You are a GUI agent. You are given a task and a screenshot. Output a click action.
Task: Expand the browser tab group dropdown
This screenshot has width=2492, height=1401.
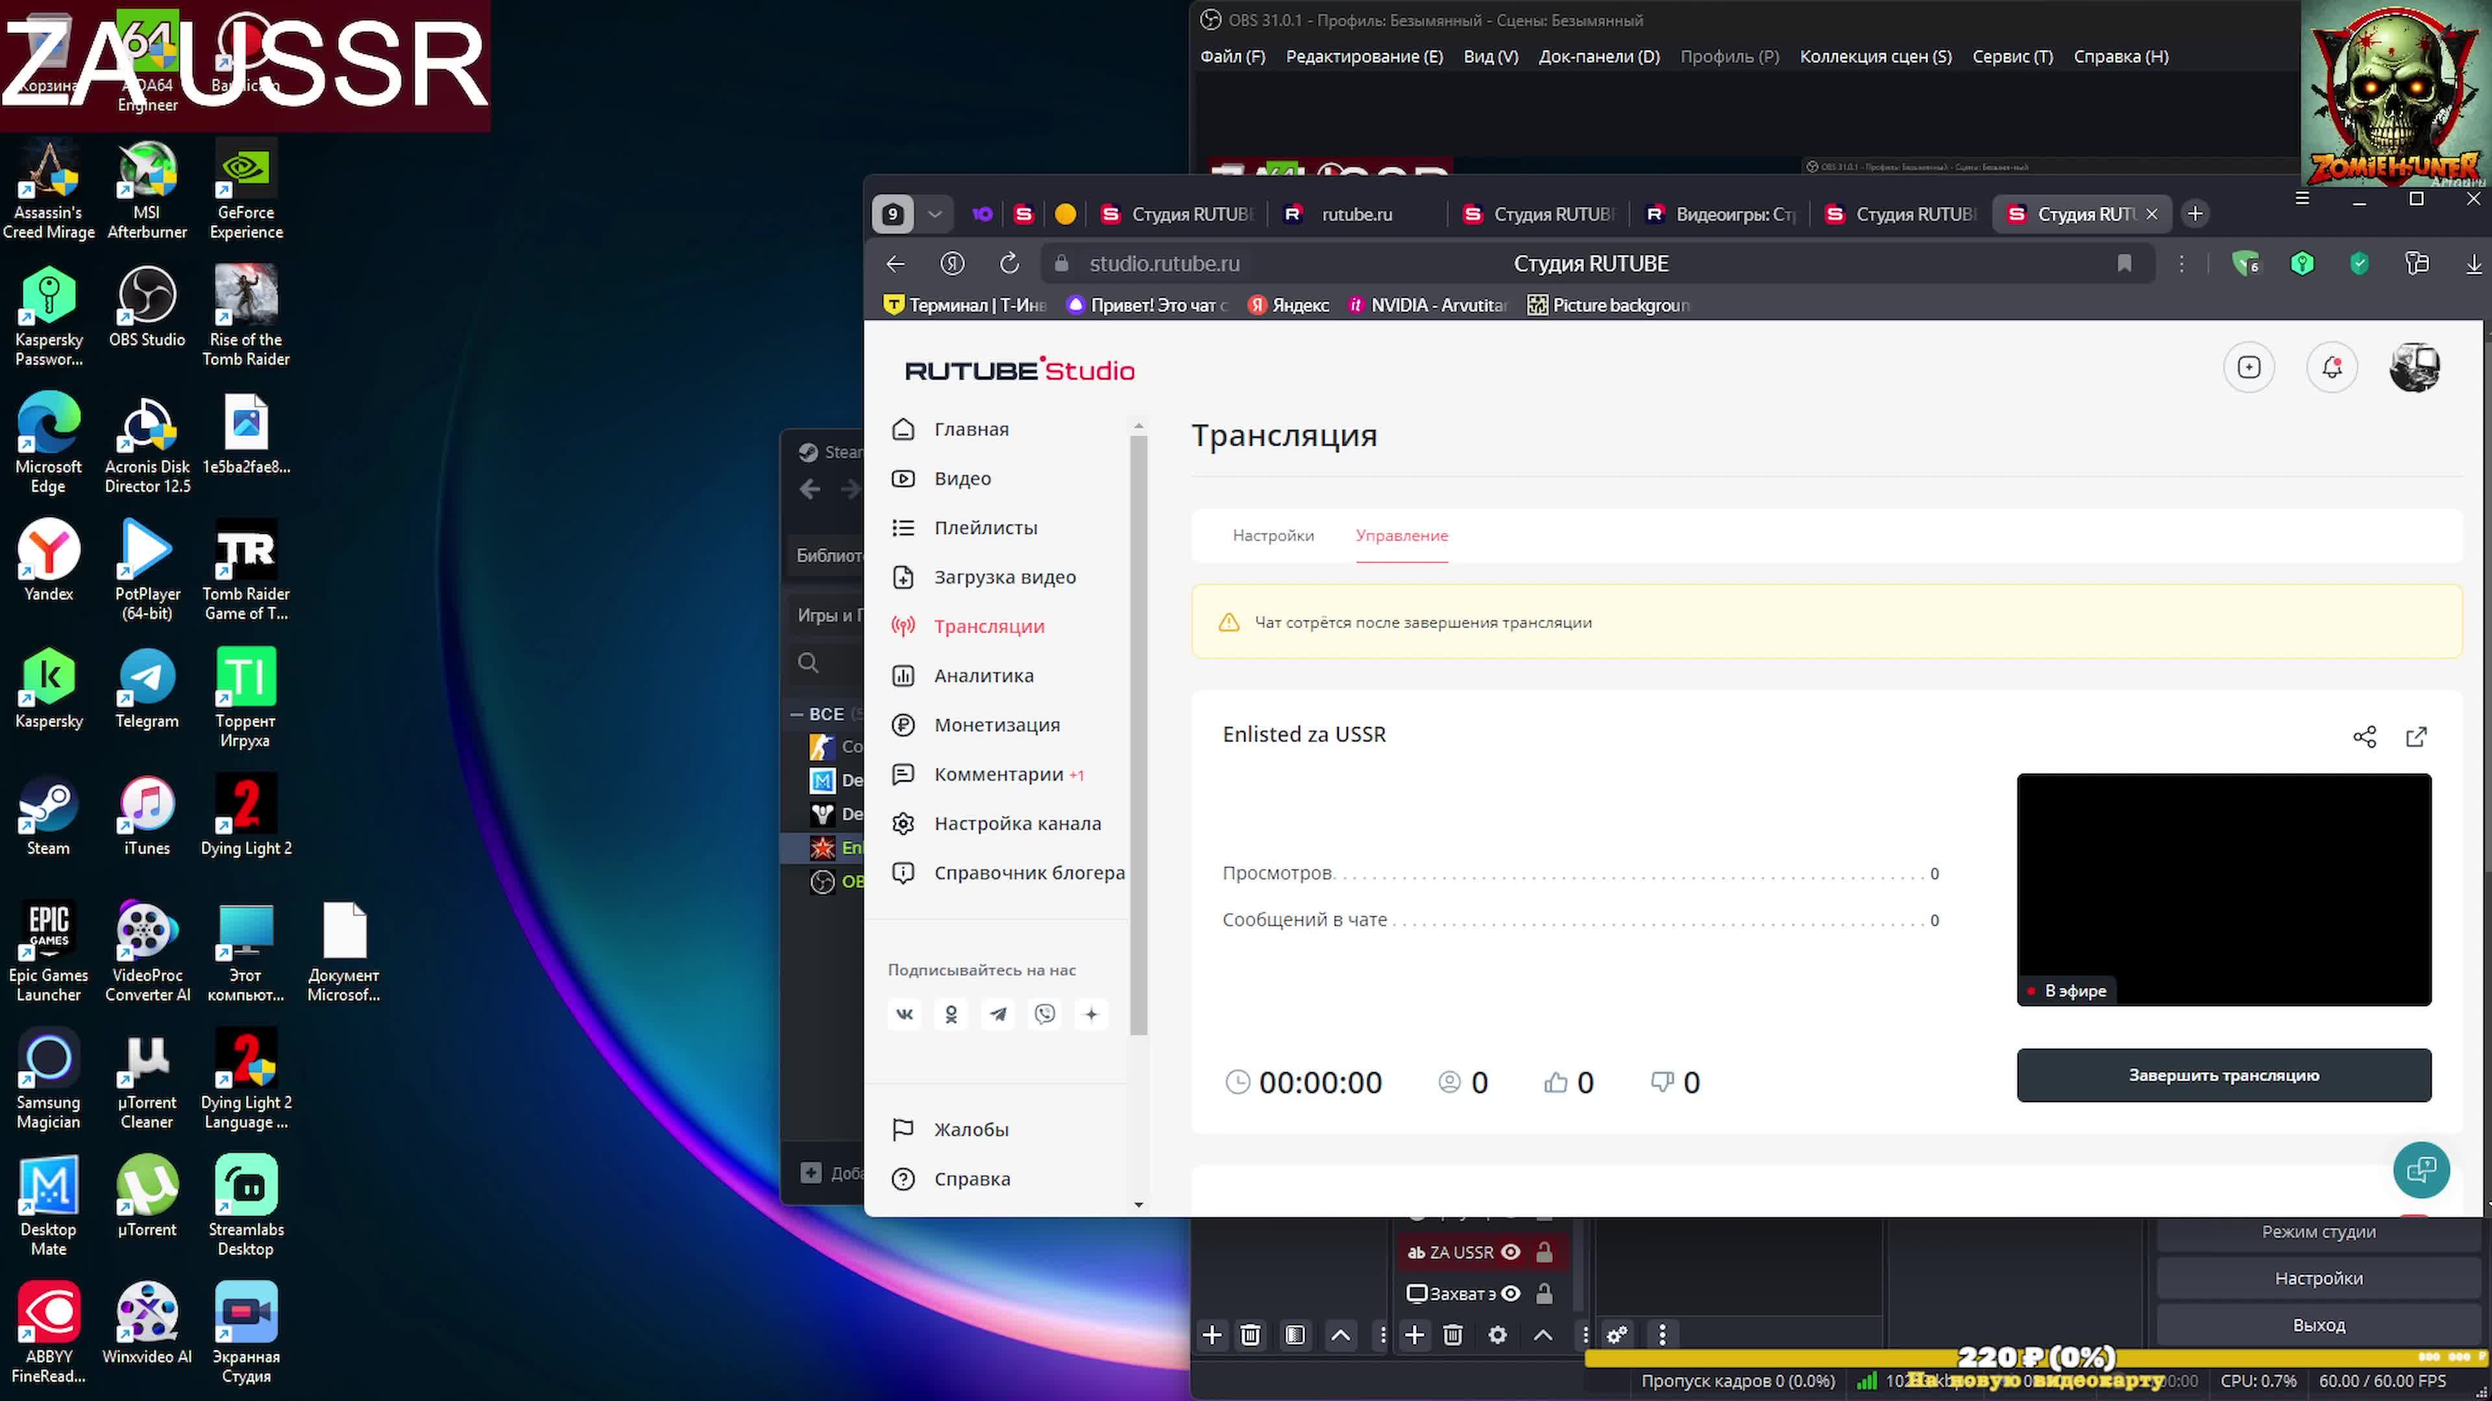[934, 215]
